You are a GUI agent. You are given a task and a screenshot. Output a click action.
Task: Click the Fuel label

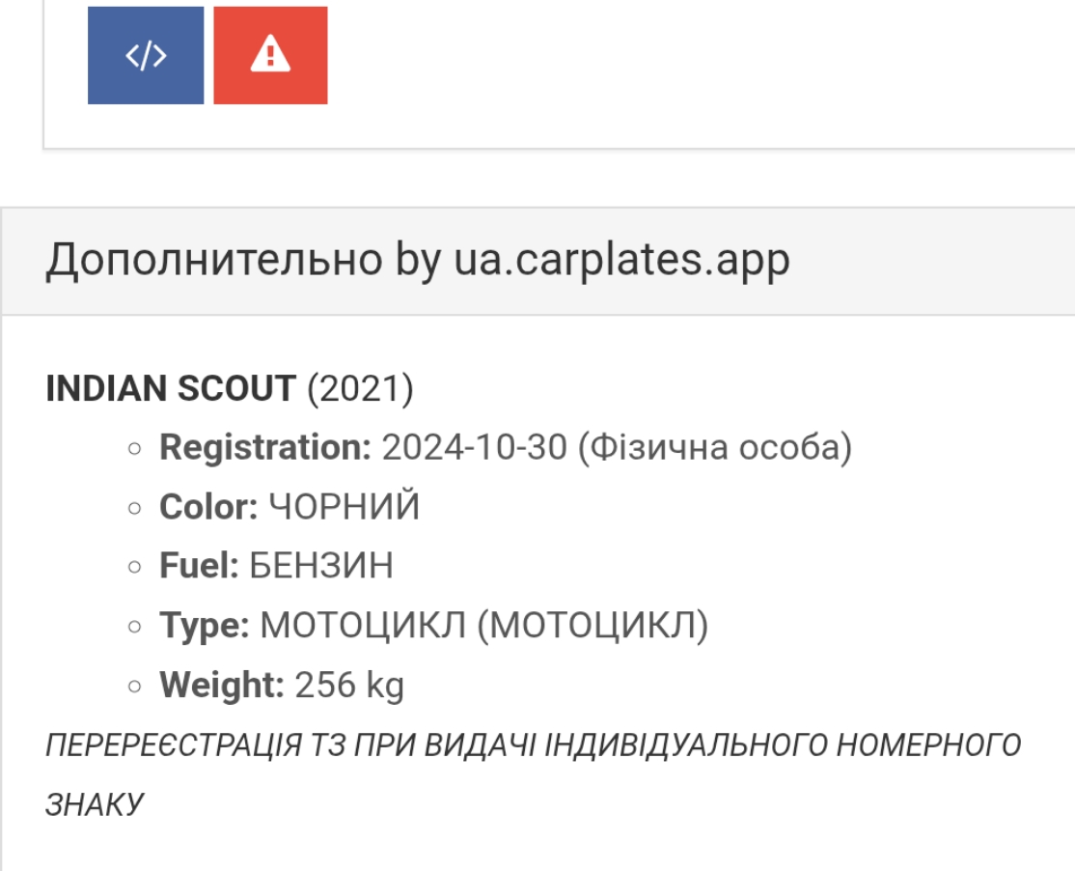(199, 566)
